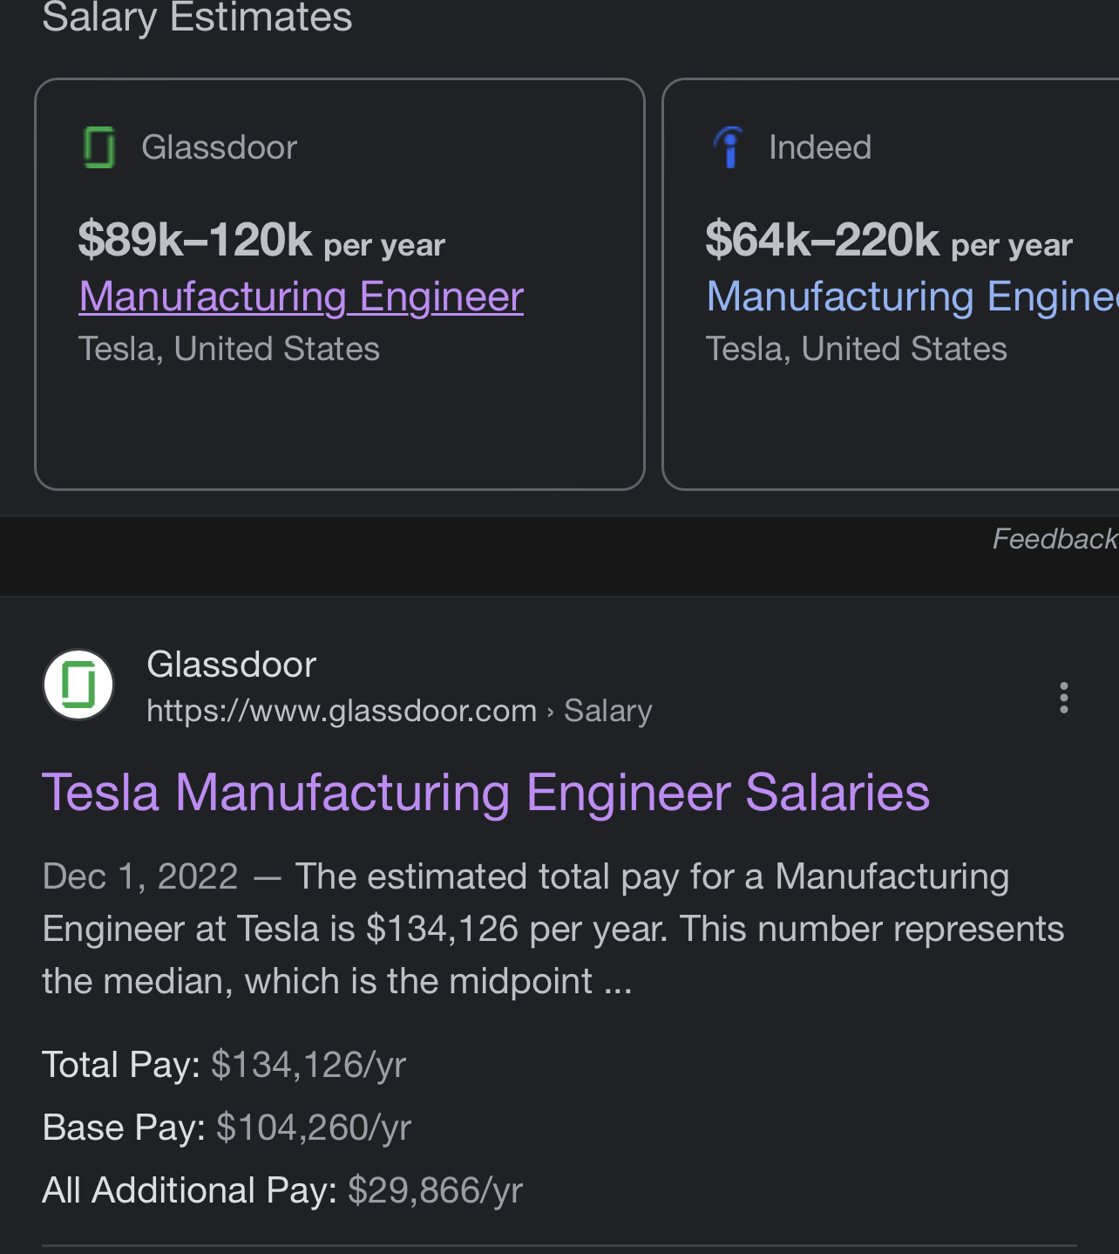Click the round Glassdoor favicon in the search result

click(78, 685)
